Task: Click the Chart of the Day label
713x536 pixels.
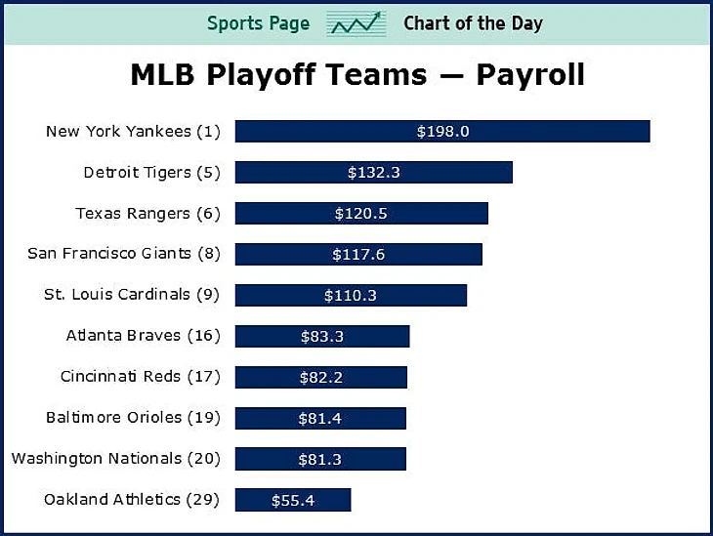Action: [474, 23]
